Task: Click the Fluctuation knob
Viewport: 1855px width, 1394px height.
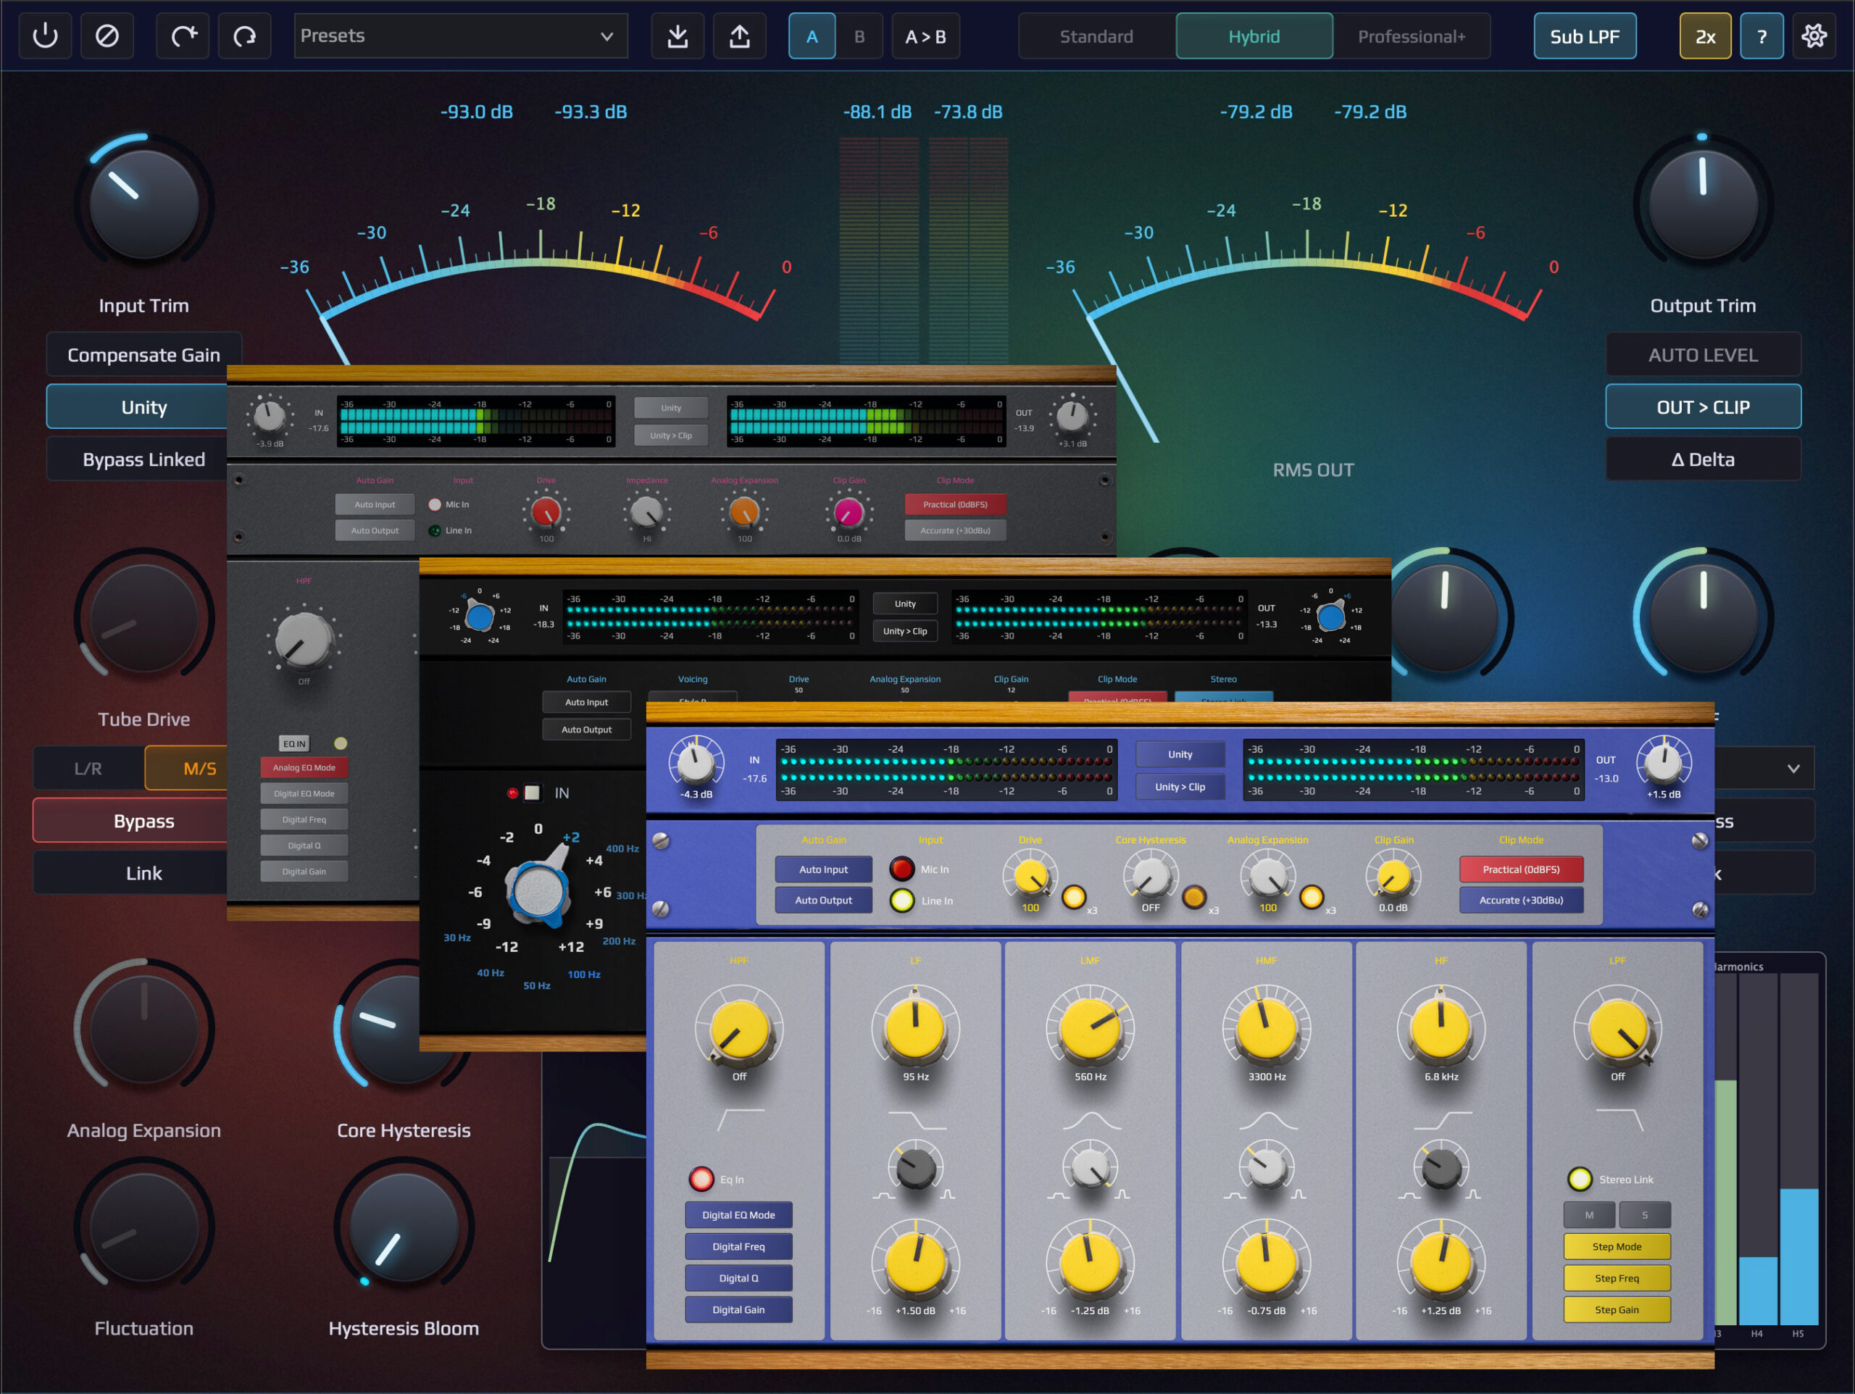Action: pyautogui.click(x=144, y=1227)
